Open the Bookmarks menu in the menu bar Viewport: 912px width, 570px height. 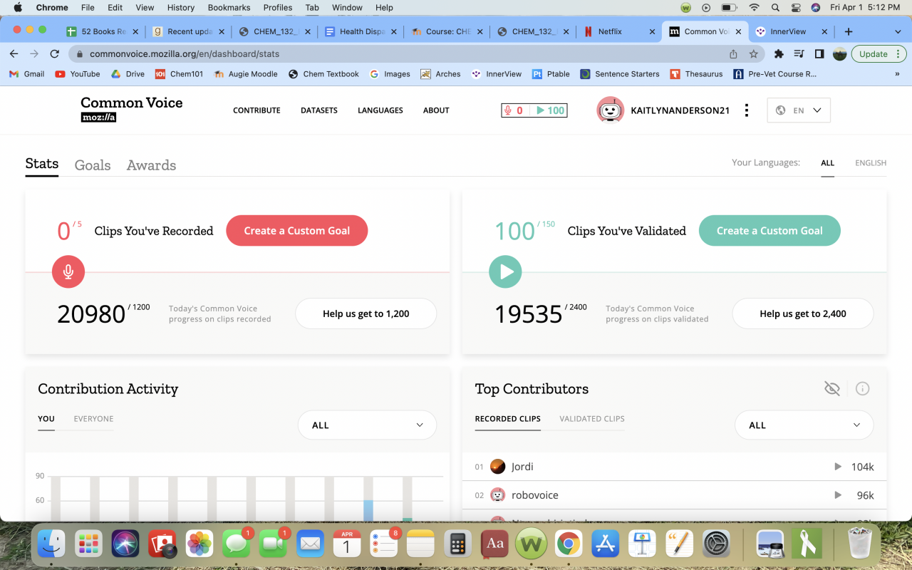coord(227,8)
